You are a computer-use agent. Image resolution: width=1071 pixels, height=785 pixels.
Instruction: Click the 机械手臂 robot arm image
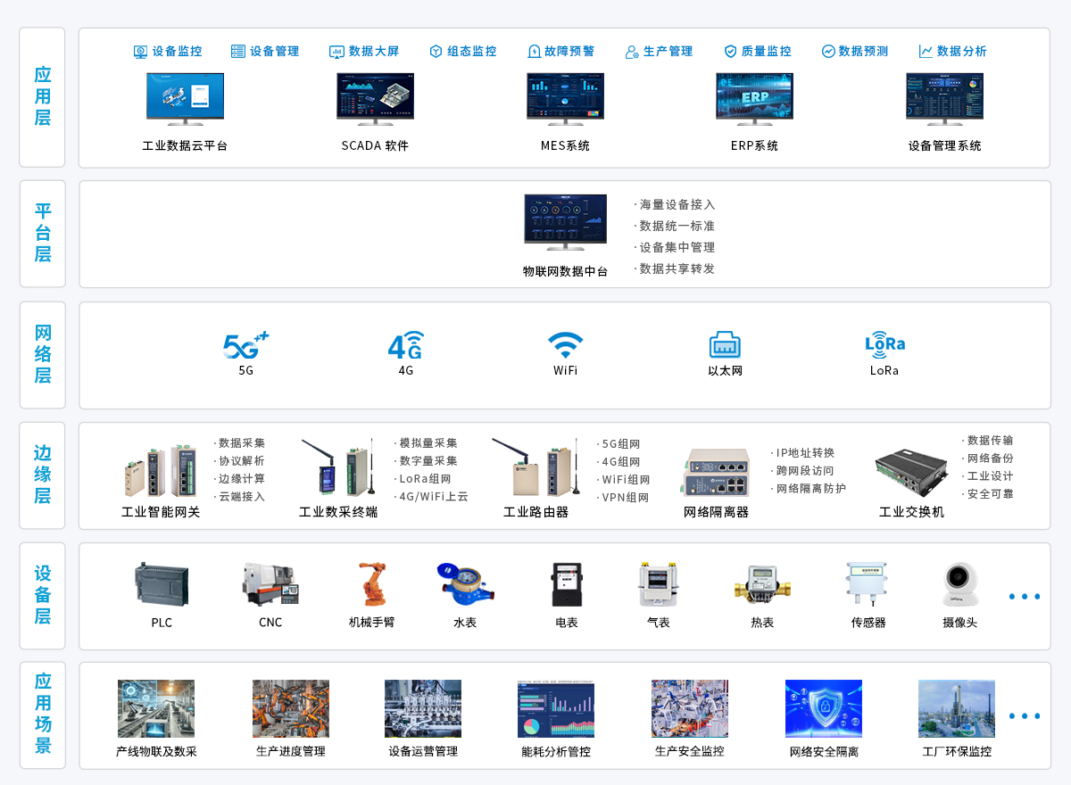click(x=371, y=584)
